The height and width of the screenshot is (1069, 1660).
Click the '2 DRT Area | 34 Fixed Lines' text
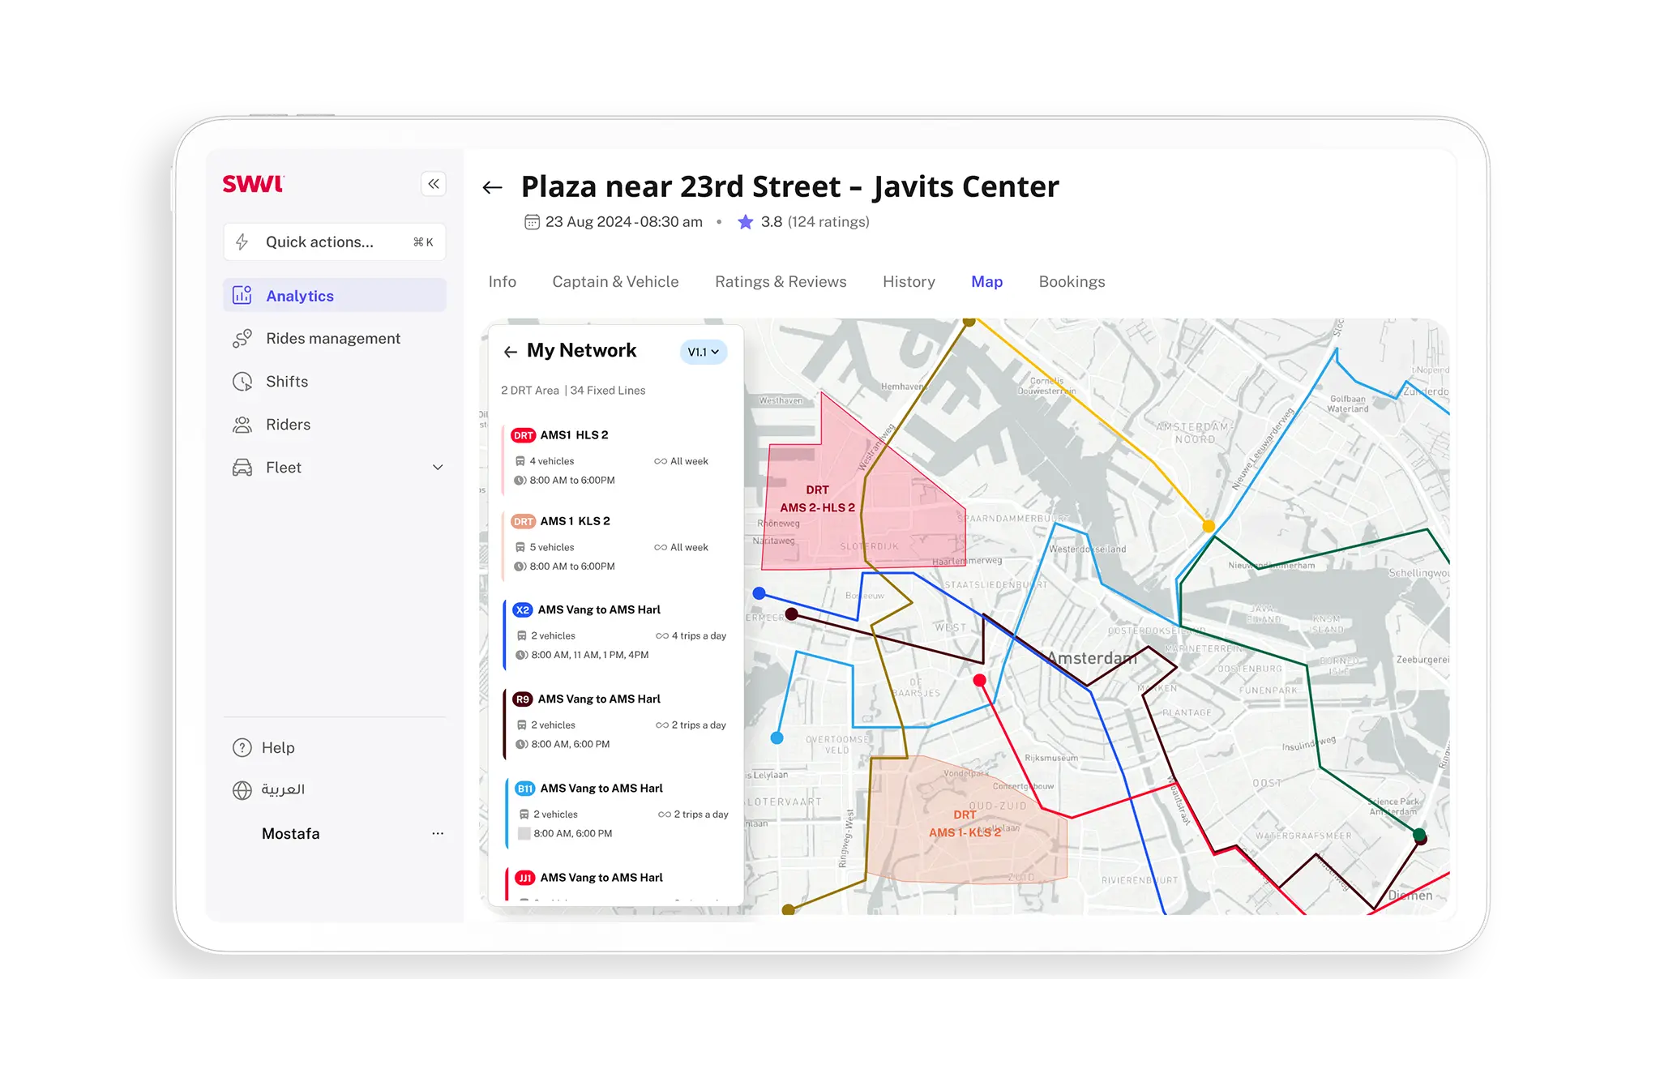(x=573, y=390)
